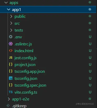Click the TS icon beside vite.config.ts
97x108 pixels.
pyautogui.click(x=11, y=92)
